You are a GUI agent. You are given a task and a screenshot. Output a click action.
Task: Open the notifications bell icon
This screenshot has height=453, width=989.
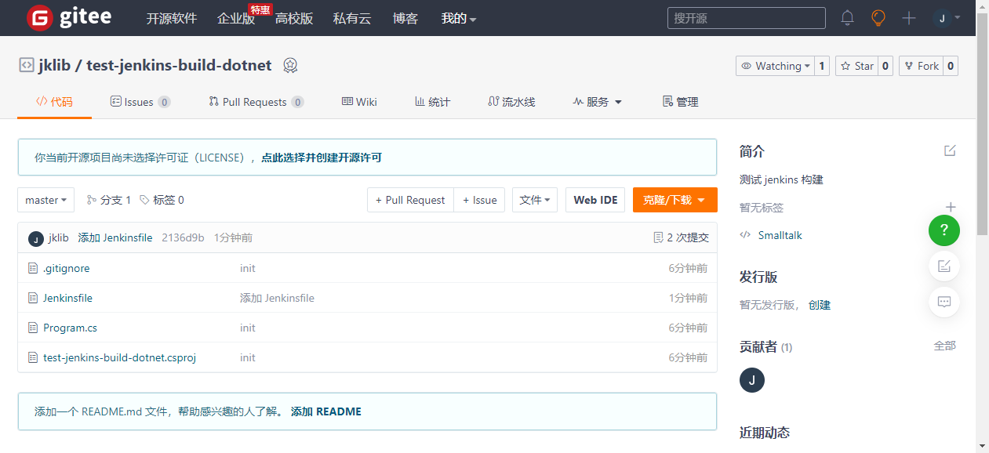847,18
